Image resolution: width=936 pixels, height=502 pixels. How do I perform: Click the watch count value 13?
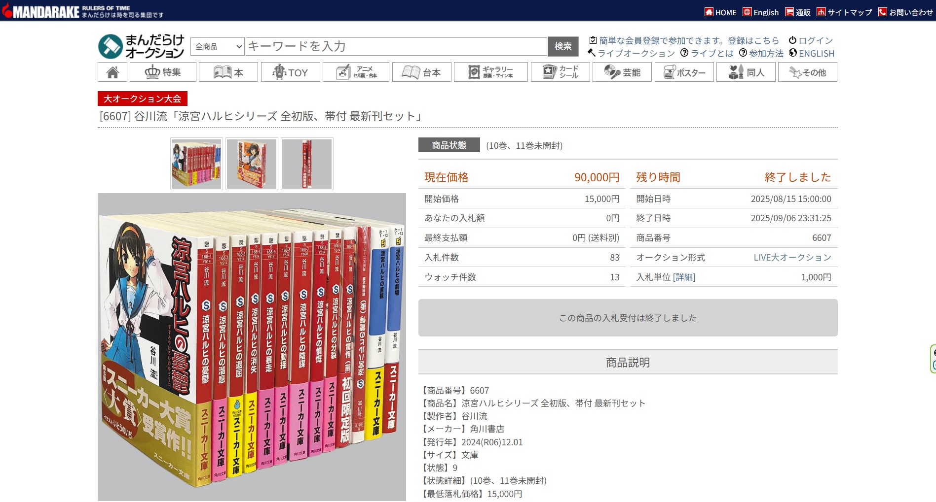tap(614, 277)
